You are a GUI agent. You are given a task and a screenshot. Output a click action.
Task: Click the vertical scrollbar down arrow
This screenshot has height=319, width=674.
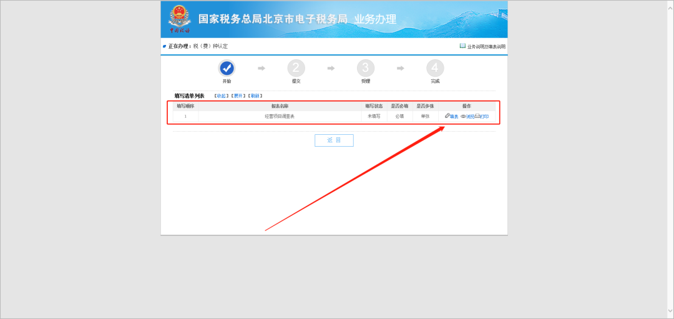coord(669,313)
